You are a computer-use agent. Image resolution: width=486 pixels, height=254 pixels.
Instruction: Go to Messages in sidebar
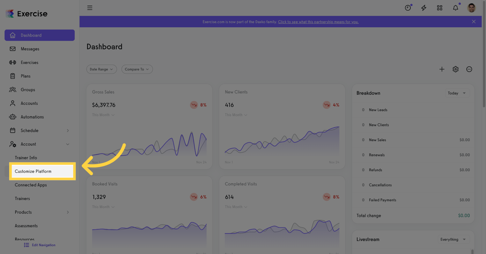coord(30,49)
